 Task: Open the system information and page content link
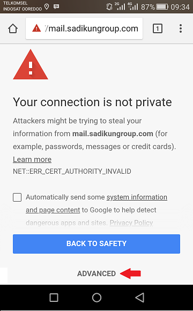coord(96,204)
